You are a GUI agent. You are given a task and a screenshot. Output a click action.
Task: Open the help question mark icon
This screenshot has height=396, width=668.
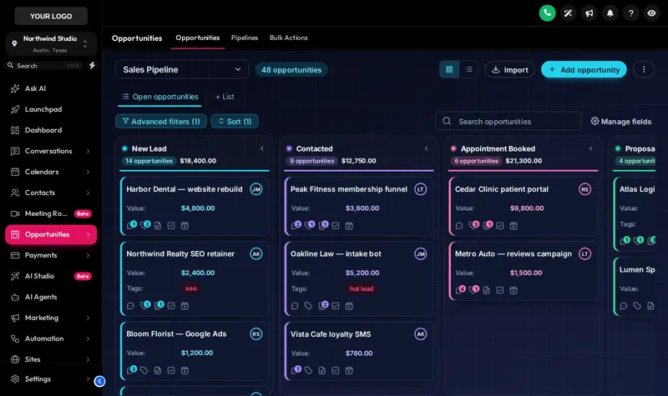click(631, 13)
